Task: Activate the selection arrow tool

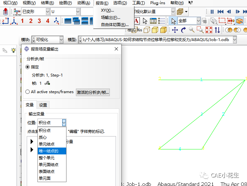Action: pos(173,21)
